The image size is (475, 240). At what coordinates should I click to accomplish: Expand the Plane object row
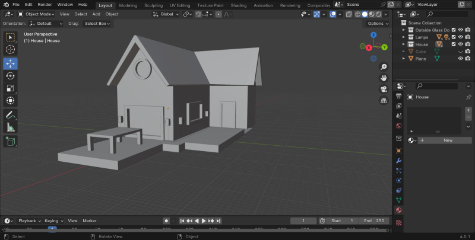404,59
